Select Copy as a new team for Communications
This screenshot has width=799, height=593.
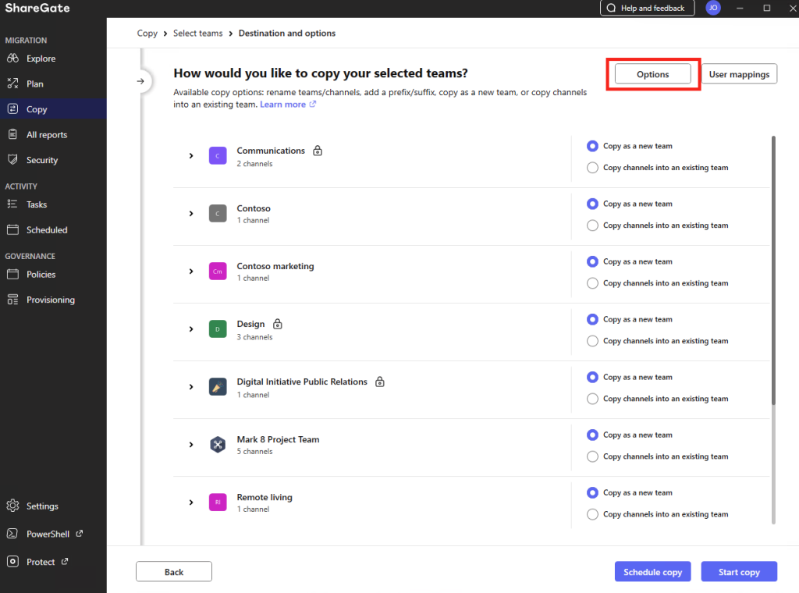[x=592, y=146]
